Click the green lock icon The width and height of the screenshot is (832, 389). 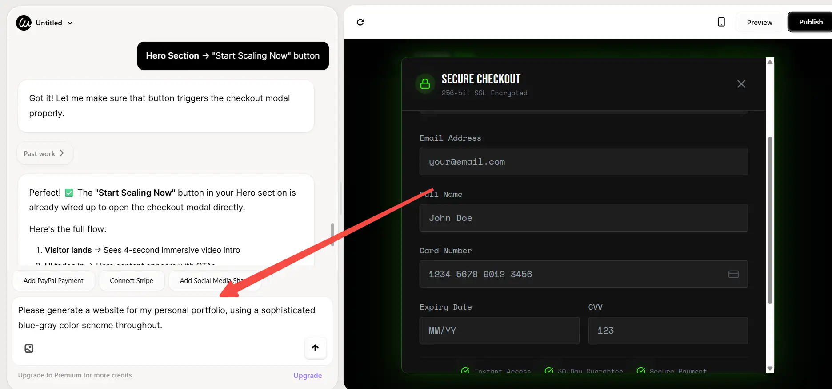[x=425, y=84]
